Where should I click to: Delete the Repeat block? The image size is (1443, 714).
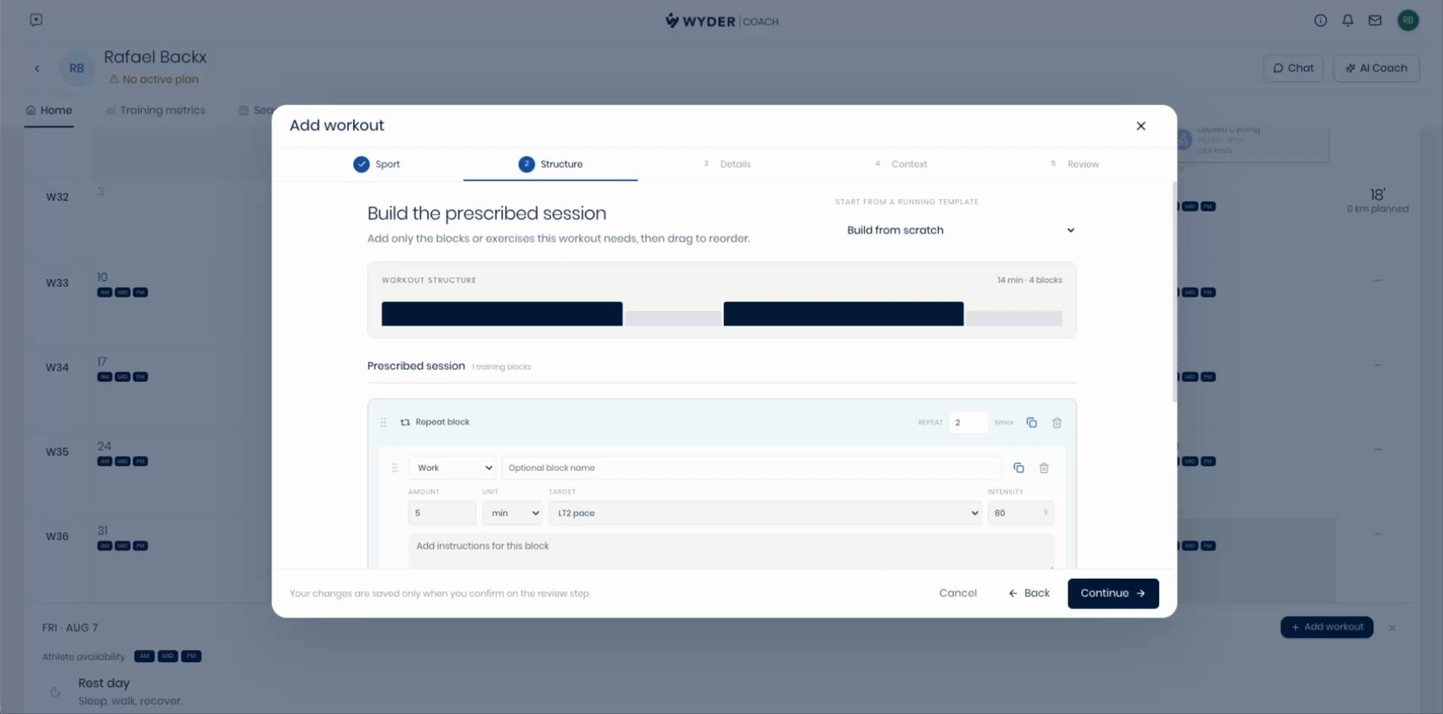pos(1057,423)
